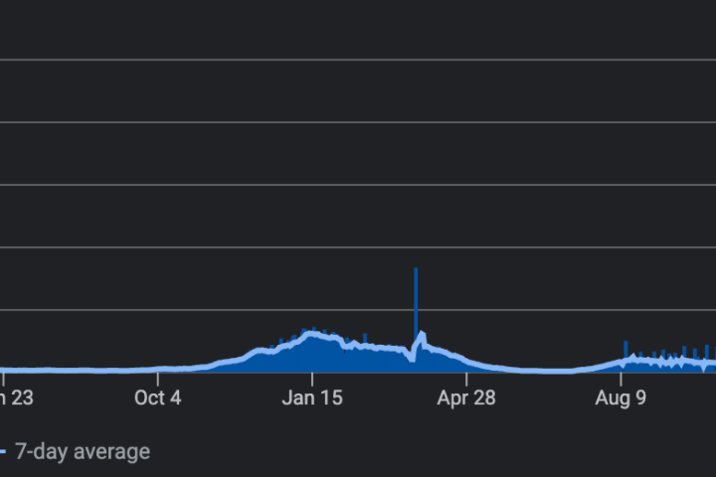Screen dimensions: 716x477
Task: Select the Oct 4 date label
Action: click(x=158, y=398)
